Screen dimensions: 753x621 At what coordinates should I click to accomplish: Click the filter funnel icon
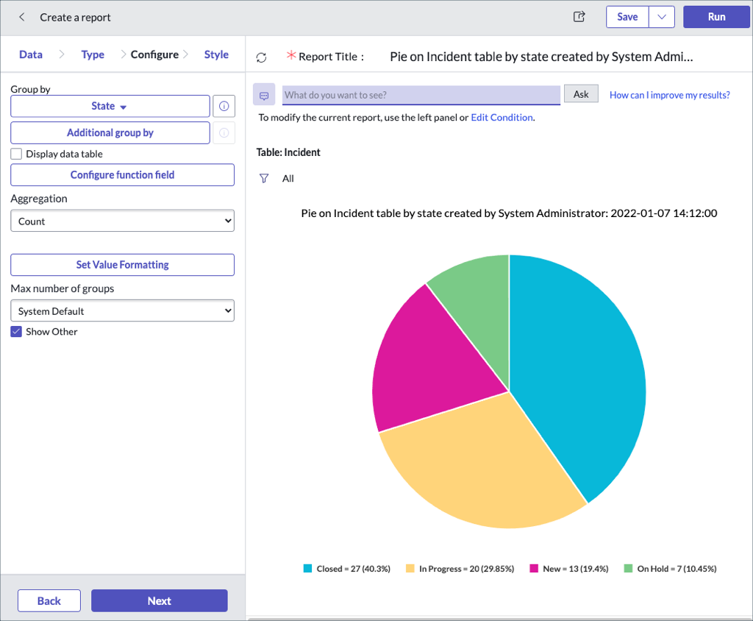[x=264, y=179]
